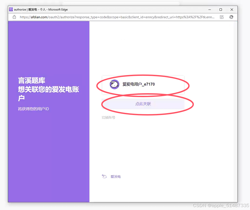Screen dimensions: 250x210
Task: Click the Edge browser icon in the address bar
Action: coord(231,17)
